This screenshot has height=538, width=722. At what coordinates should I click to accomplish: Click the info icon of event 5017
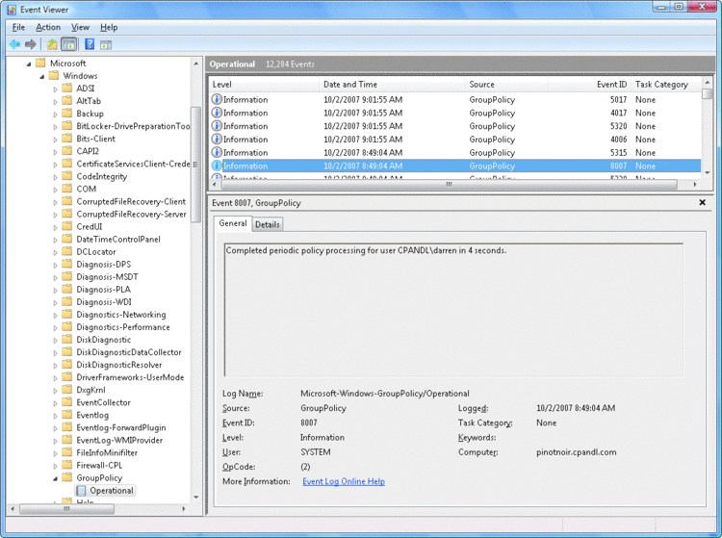click(217, 99)
